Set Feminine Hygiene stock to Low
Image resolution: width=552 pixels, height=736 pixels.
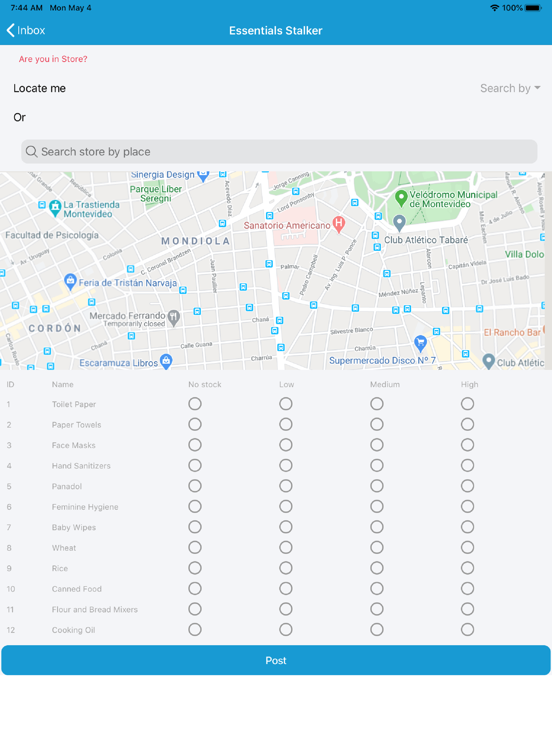pos(286,507)
